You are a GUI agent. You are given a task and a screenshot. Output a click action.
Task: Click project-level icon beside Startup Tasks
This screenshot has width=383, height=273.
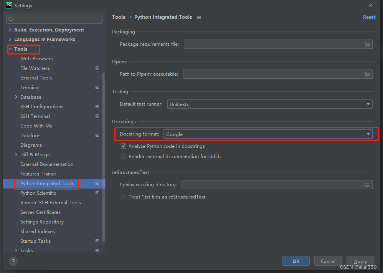pos(97,241)
